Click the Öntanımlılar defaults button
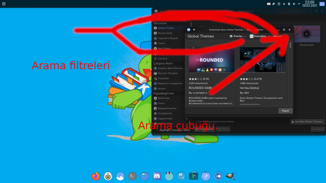Viewport: 326px width, 183px height. [x=204, y=129]
